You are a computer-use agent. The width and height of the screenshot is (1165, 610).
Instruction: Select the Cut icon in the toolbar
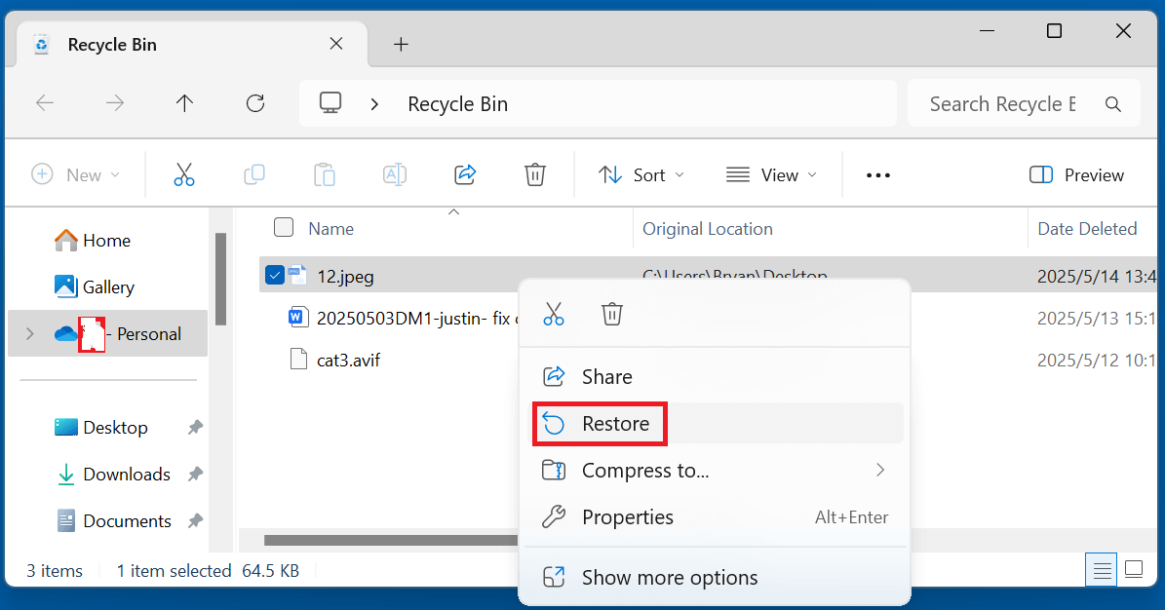coord(184,174)
